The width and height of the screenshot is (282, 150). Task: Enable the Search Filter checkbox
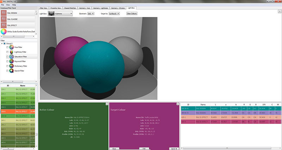[x=7, y=71]
